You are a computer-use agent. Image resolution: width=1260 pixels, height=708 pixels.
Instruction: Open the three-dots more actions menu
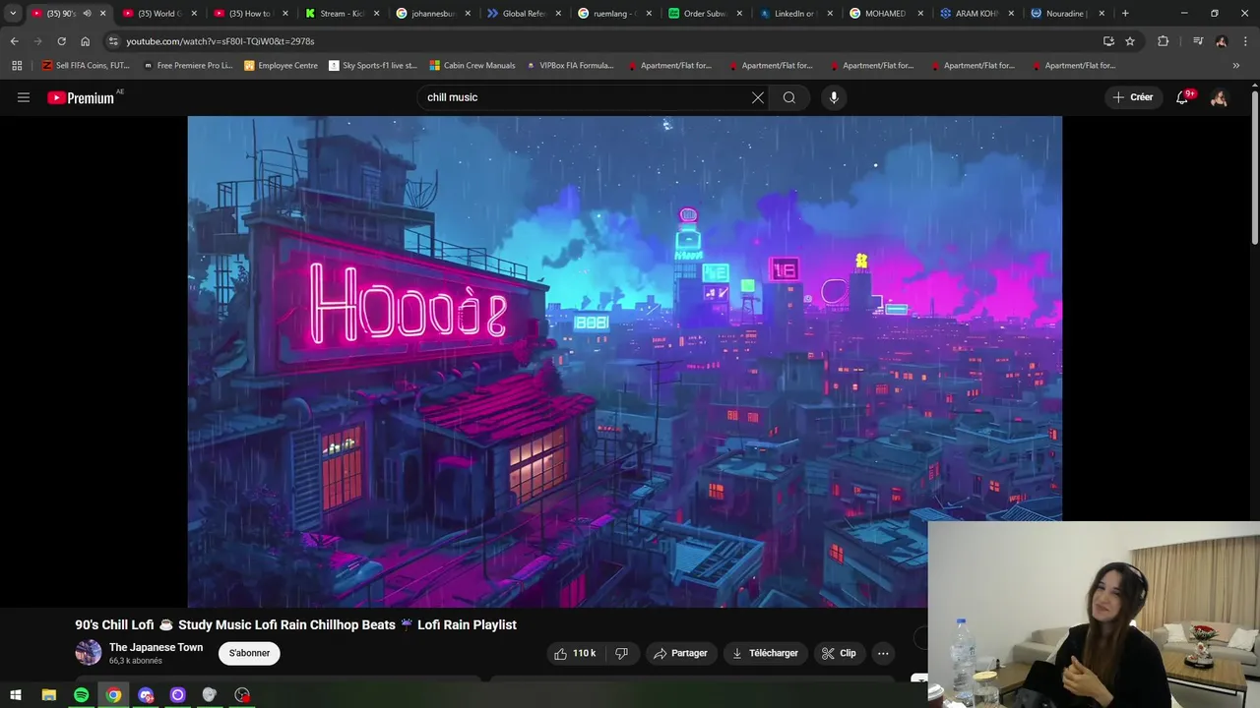pyautogui.click(x=883, y=653)
